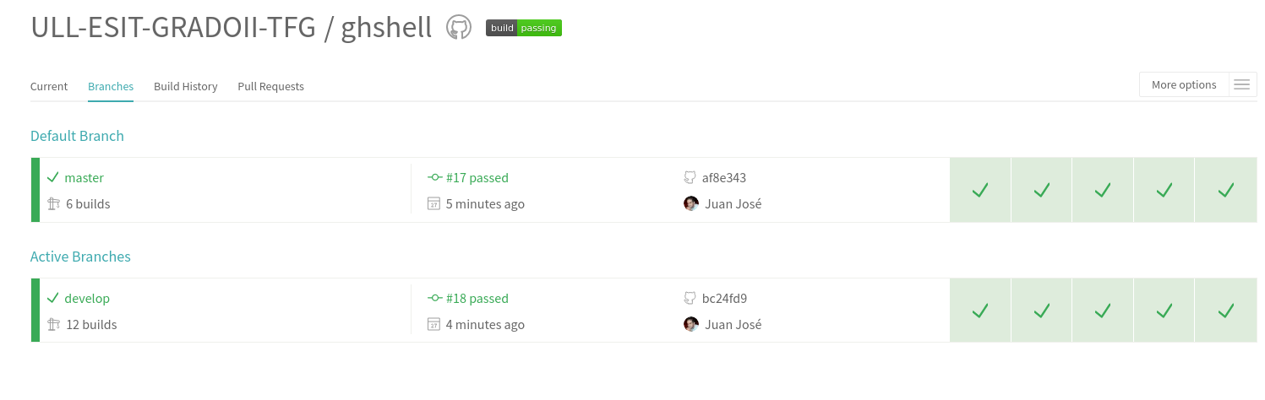The width and height of the screenshot is (1265, 400).
Task: Switch to the Current tab
Action: click(49, 86)
